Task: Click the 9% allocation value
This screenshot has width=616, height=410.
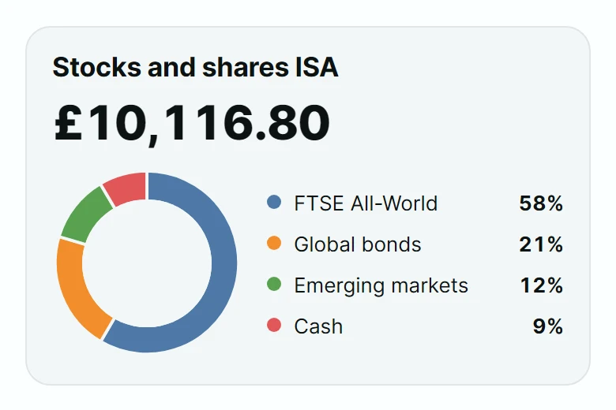Action: pos(547,326)
